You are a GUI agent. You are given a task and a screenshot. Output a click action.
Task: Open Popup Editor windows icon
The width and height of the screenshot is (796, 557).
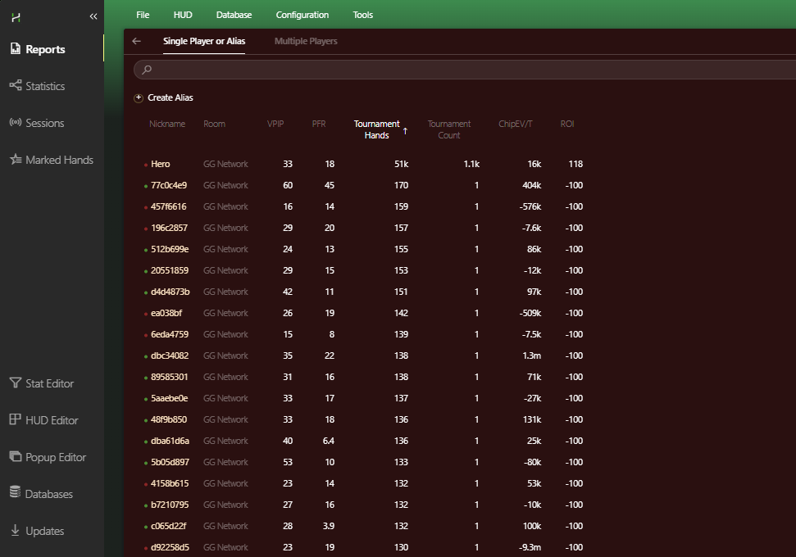(x=16, y=456)
